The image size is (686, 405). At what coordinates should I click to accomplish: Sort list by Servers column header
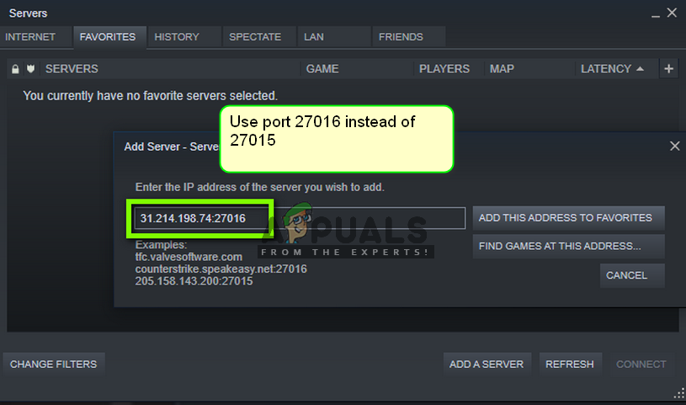[170, 69]
